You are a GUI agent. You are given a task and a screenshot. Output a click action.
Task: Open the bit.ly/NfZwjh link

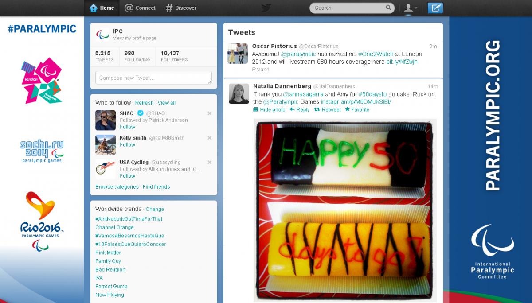coord(402,62)
